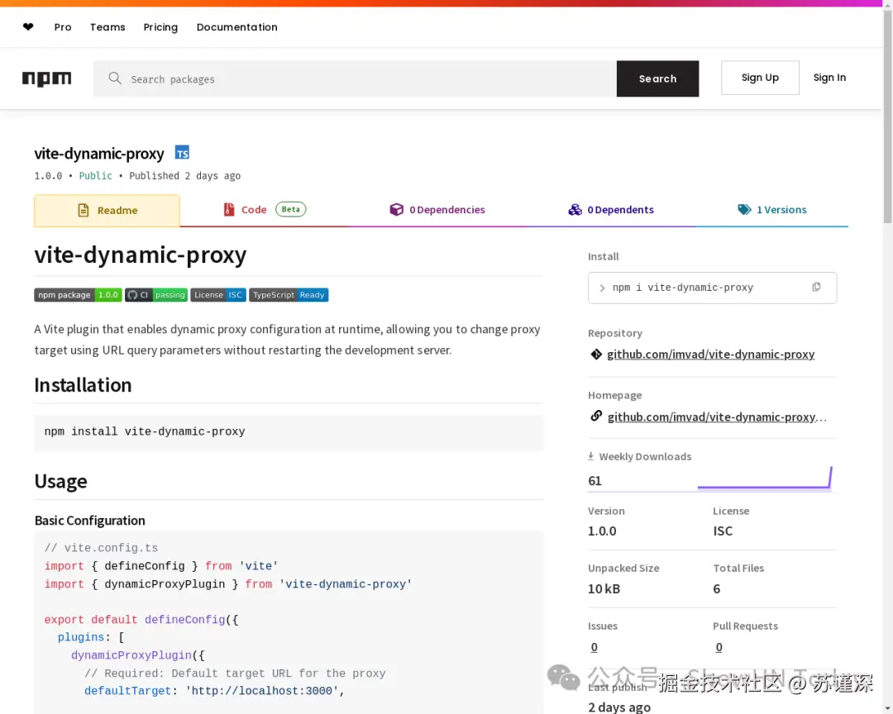This screenshot has width=893, height=714.
Task: Click the Installation heading
Action: click(84, 385)
